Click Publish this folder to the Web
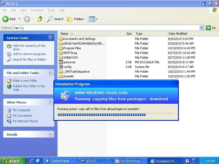 pyautogui.click(x=29, y=88)
